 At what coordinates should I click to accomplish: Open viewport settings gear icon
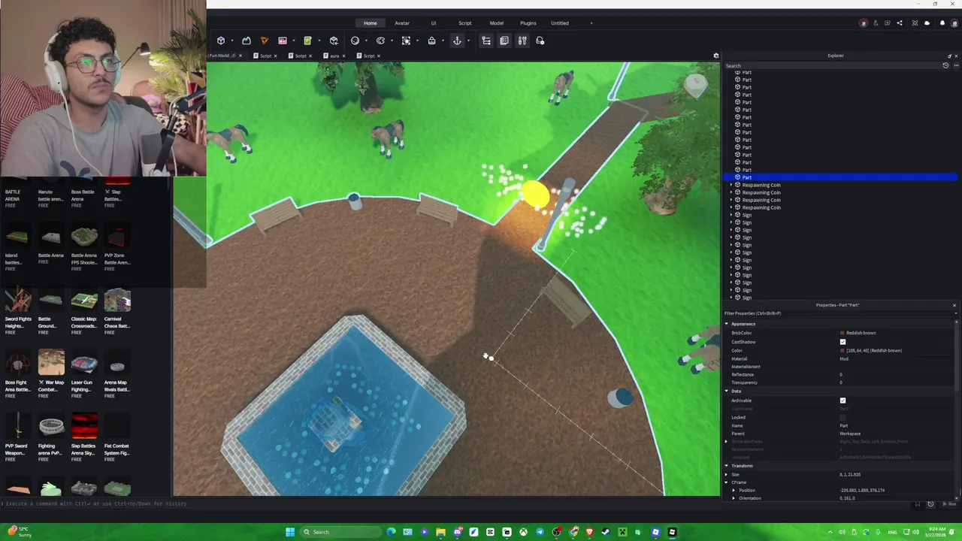point(716,56)
